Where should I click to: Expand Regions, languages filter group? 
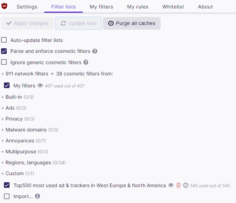pyautogui.click(x=28, y=162)
